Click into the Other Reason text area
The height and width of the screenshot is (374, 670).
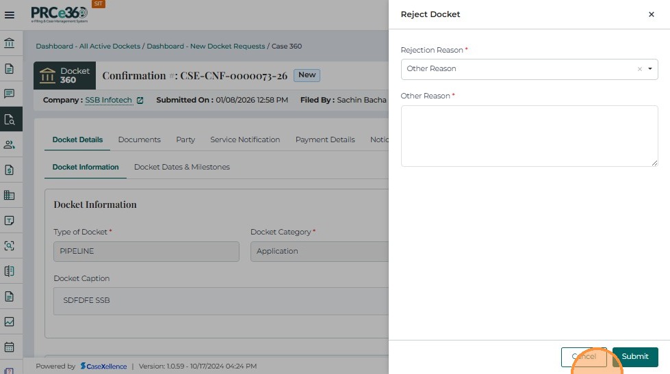[529, 135]
